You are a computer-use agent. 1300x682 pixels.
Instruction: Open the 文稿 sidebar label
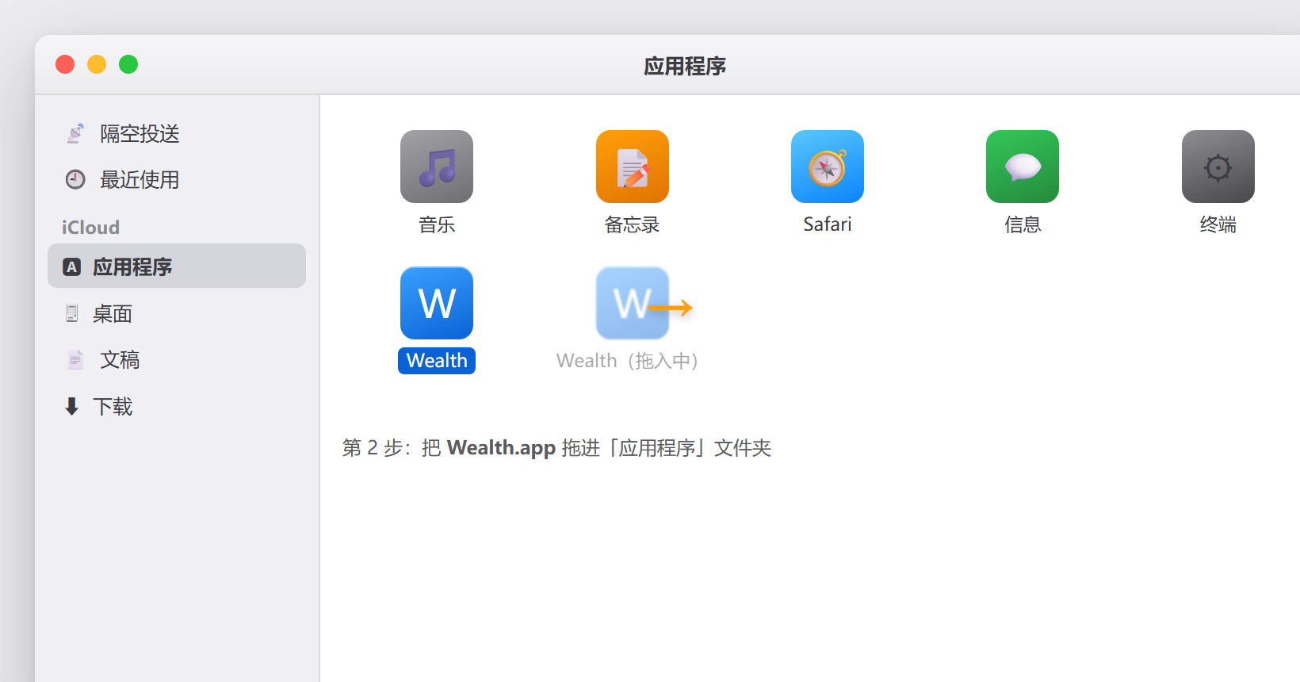tap(120, 360)
